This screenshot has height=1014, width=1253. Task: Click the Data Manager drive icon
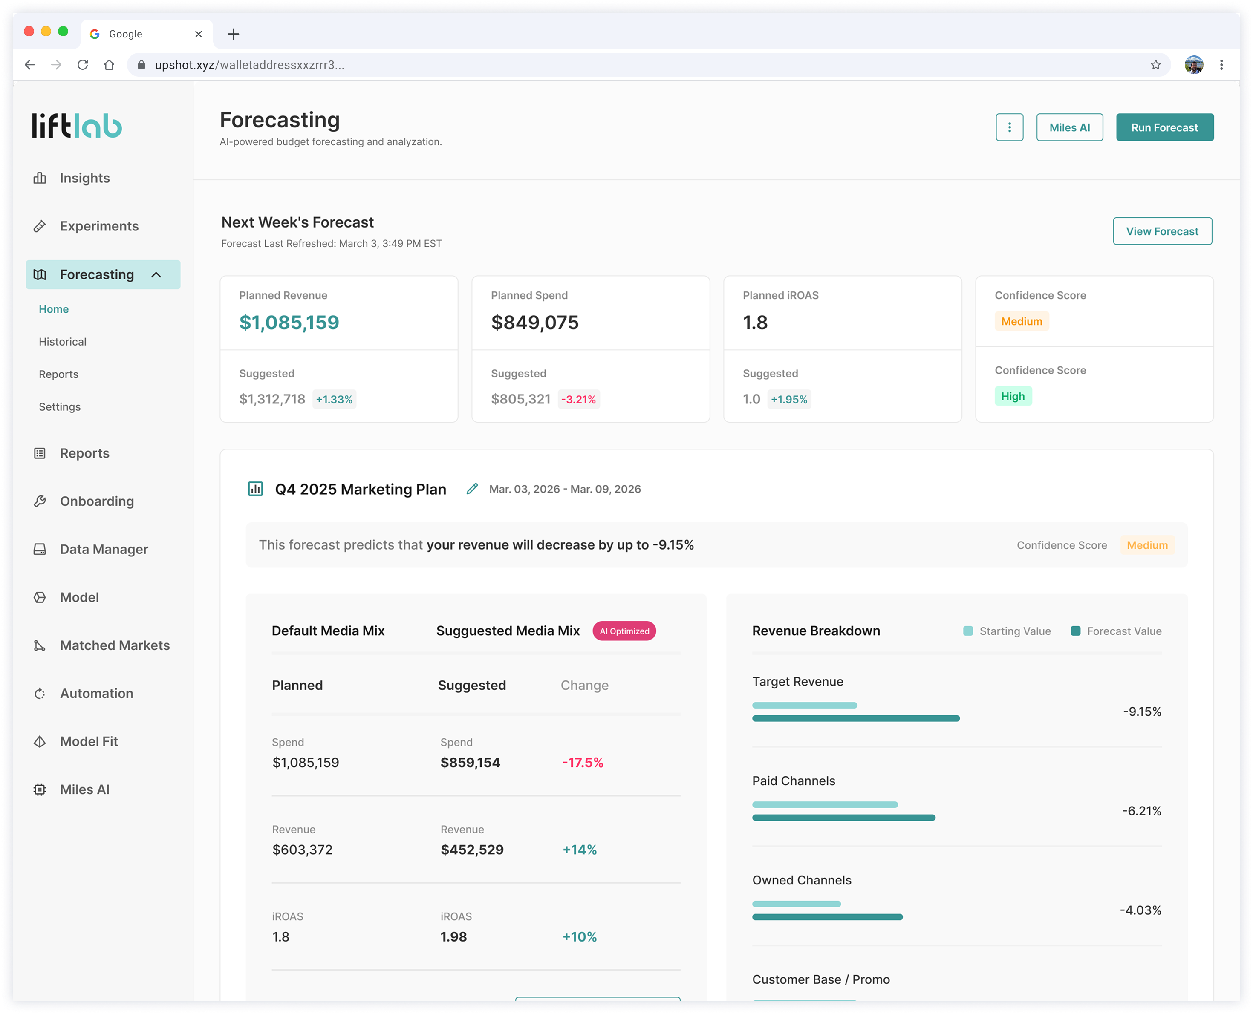point(40,549)
